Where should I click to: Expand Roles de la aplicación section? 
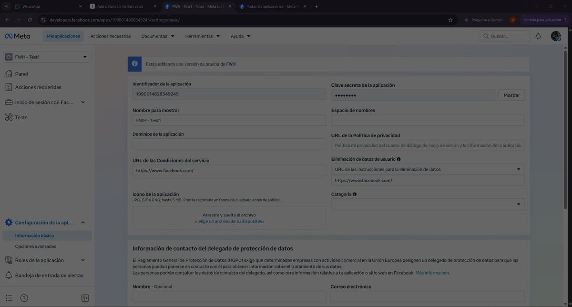83,260
